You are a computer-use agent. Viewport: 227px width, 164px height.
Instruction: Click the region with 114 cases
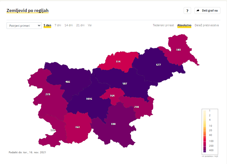[x=118, y=61]
